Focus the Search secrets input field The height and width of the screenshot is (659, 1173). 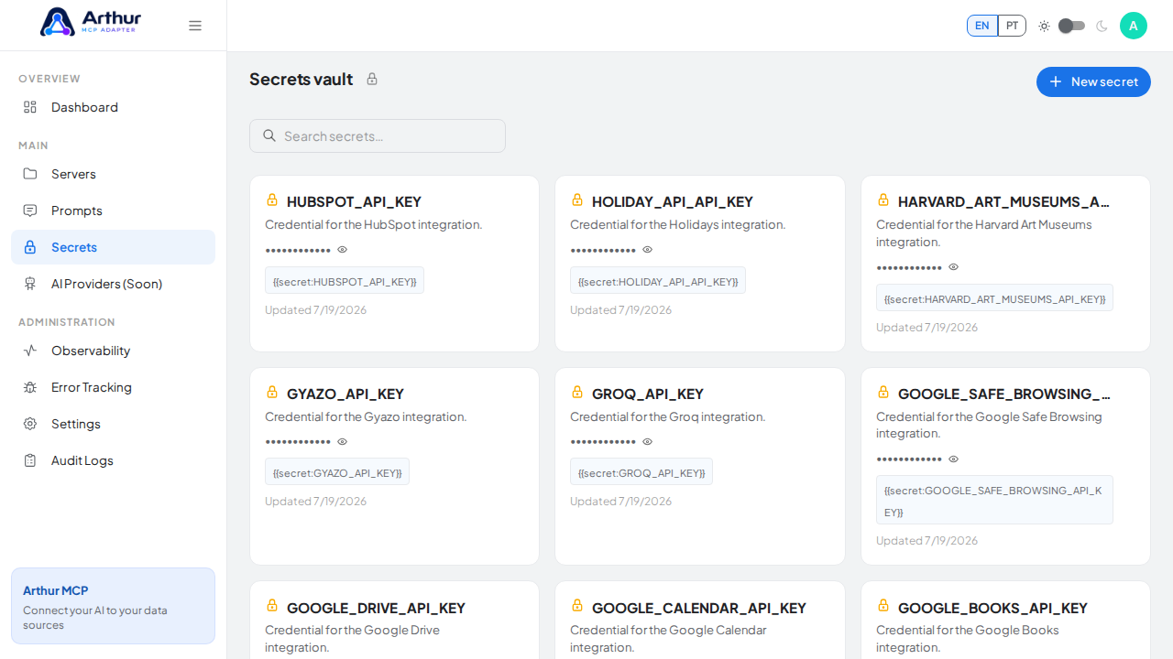coord(378,135)
